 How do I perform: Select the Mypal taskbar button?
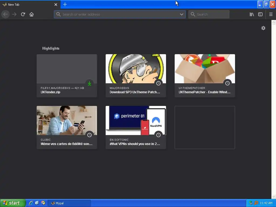click(x=69, y=203)
